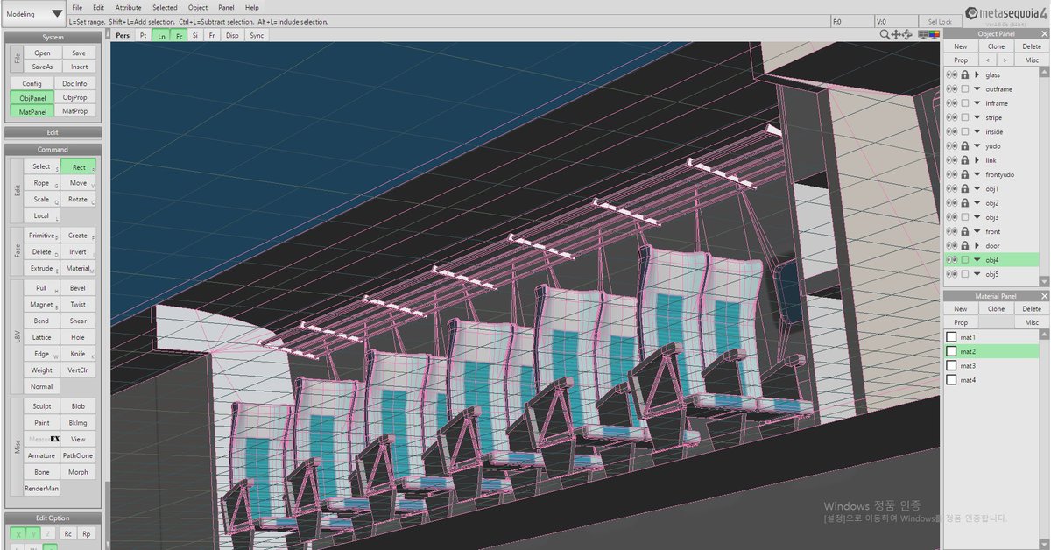
Task: Toggle the X axis edit option
Action: (x=18, y=534)
